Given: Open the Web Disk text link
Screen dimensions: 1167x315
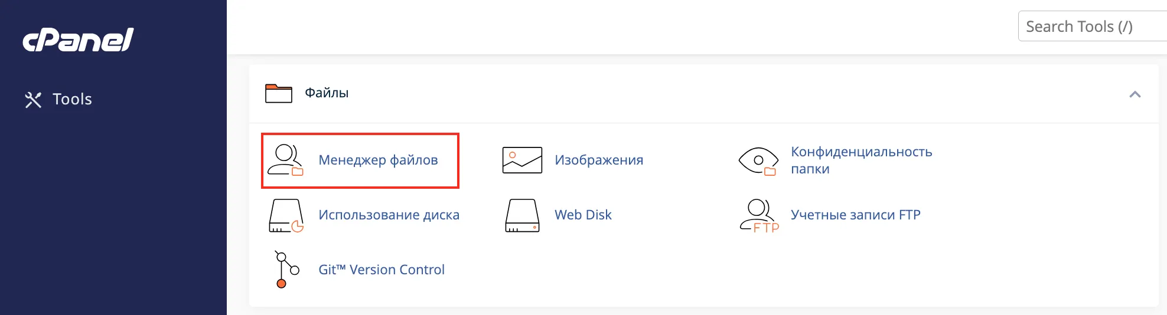Looking at the screenshot, I should pos(583,215).
